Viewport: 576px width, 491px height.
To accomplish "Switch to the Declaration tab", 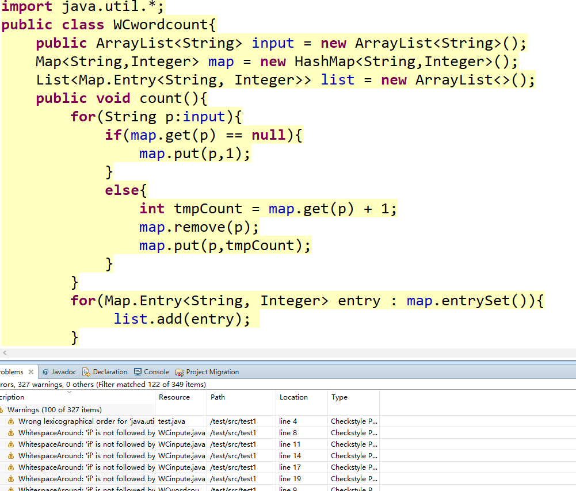I will pos(105,372).
